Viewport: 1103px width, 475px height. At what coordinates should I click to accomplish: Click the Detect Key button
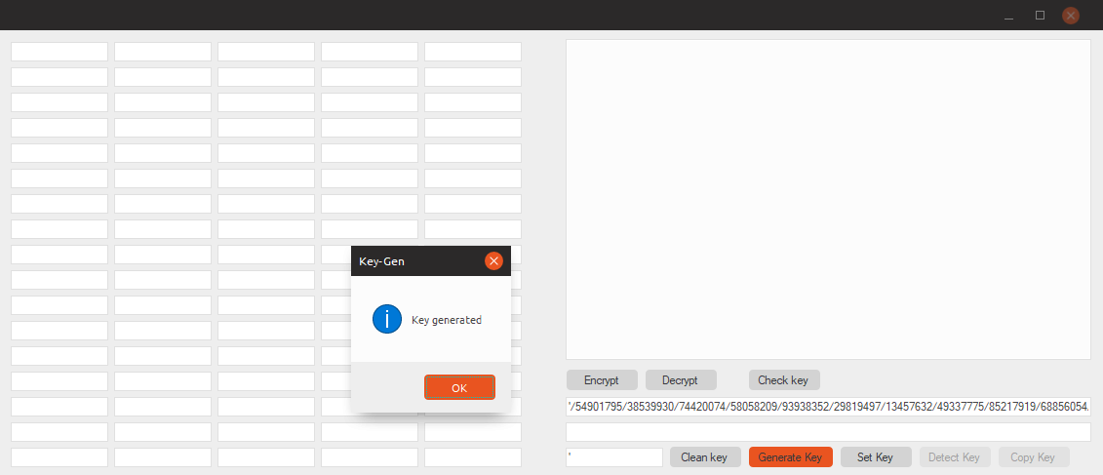(954, 457)
